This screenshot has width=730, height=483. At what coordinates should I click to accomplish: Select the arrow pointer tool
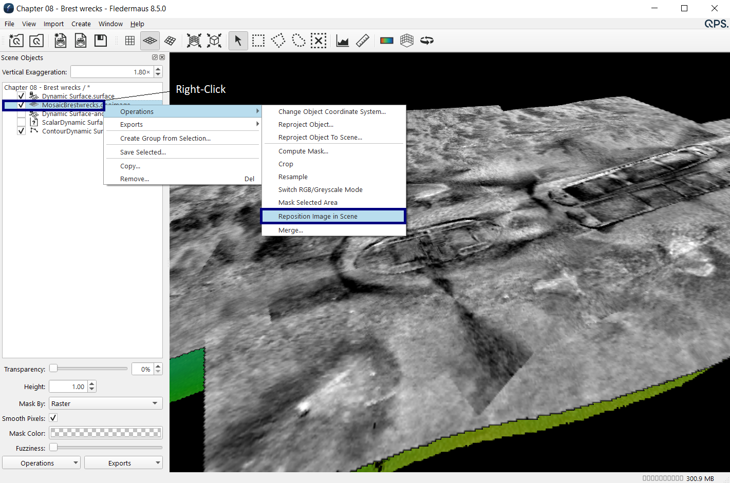click(x=238, y=41)
